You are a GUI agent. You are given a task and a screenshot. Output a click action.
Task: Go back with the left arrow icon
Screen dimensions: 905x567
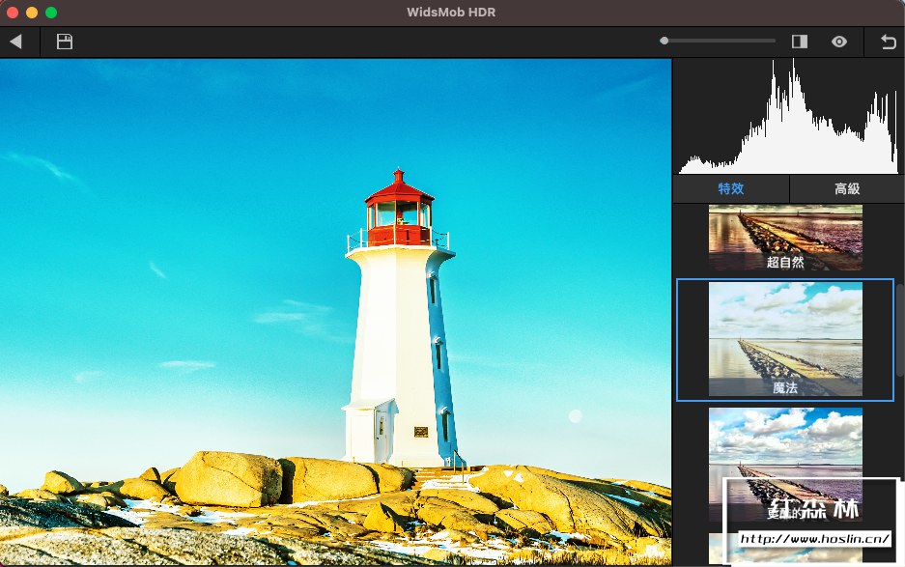pos(16,42)
